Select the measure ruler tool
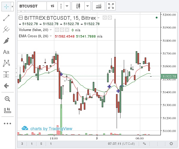179x149 pixels. coord(7,110)
